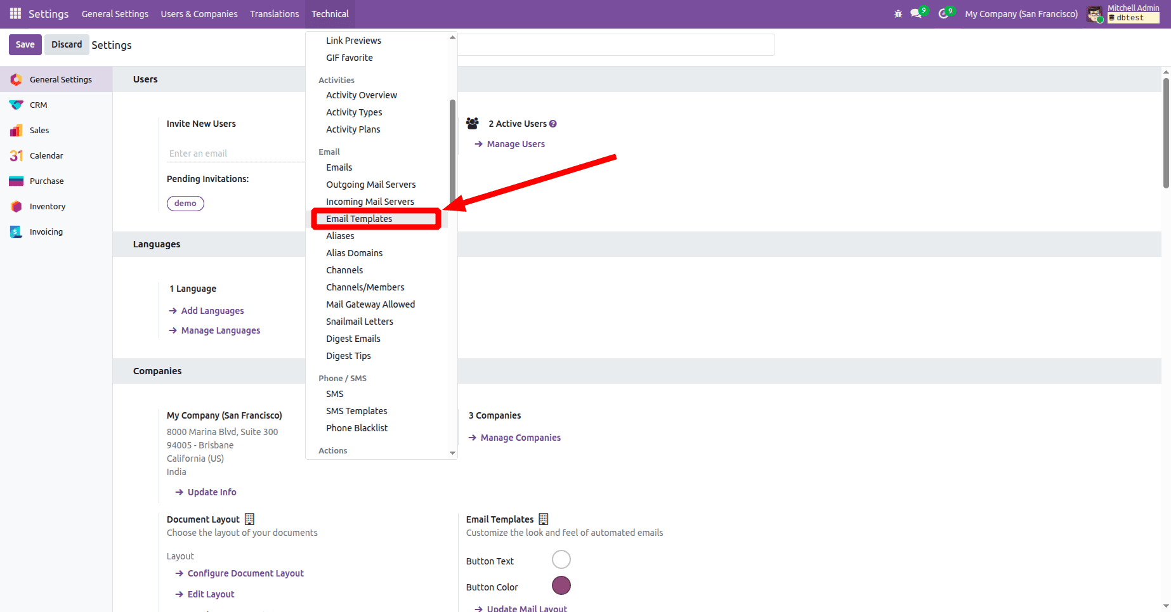Follow the Manage Users link
Viewport: 1171px width, 612px height.
pyautogui.click(x=509, y=144)
